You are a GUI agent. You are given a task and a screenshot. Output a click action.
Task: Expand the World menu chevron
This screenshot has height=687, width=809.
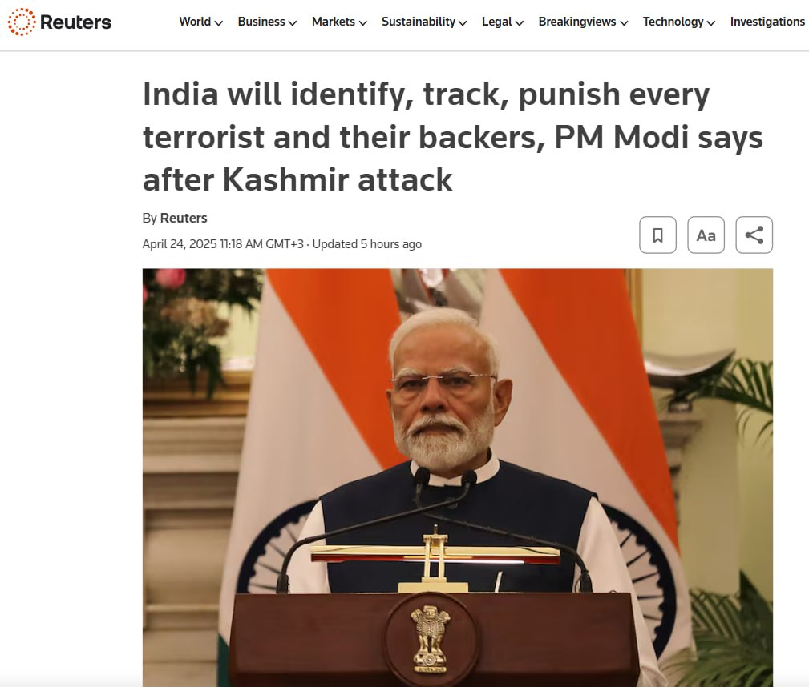(x=219, y=22)
